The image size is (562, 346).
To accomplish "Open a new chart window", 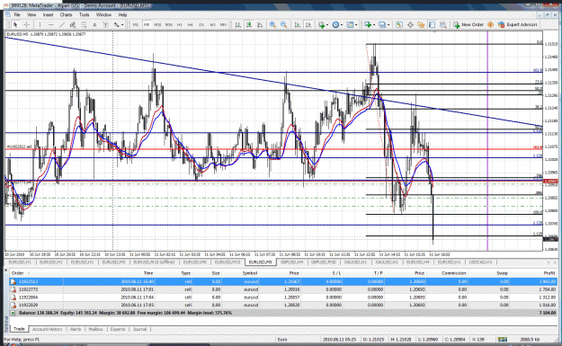I will point(368,25).
